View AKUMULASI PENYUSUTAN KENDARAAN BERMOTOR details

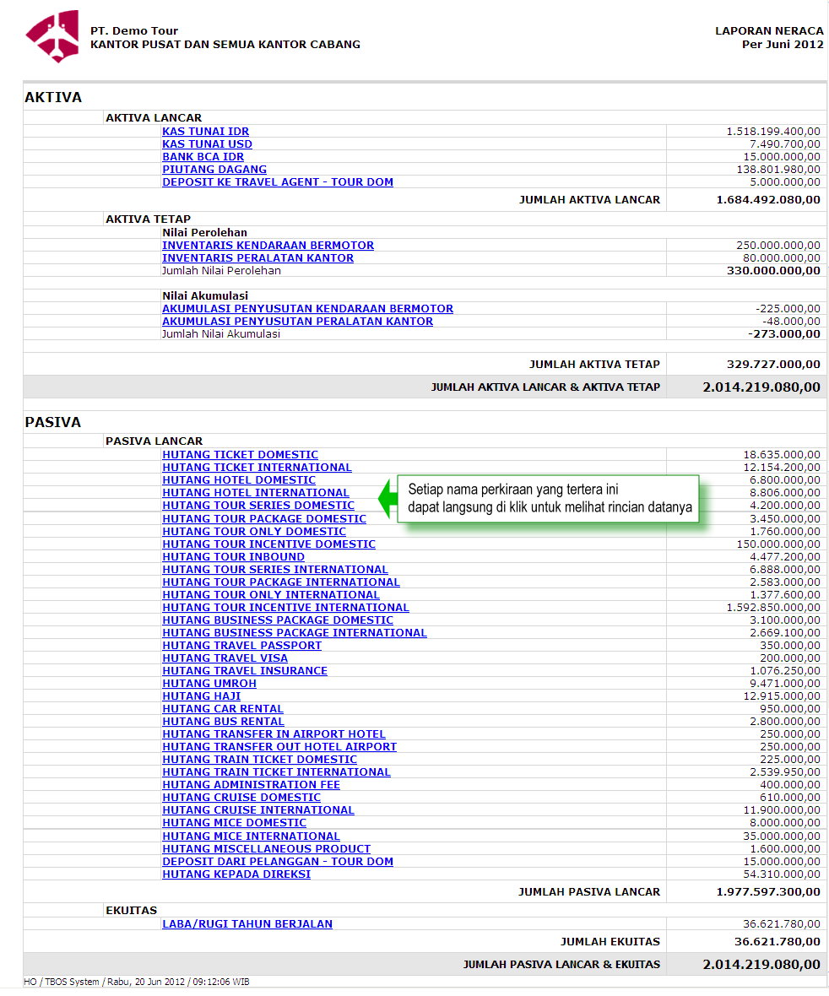[x=307, y=309]
